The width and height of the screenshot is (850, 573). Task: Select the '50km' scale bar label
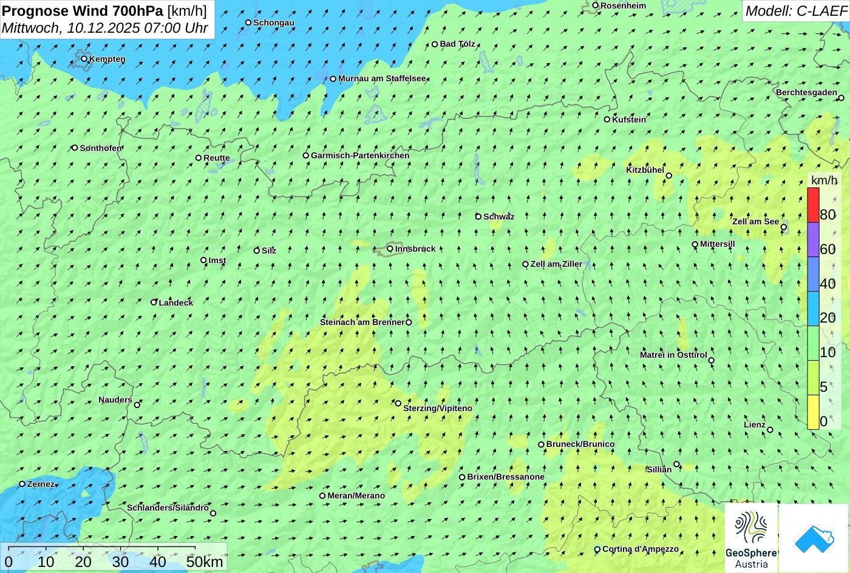(205, 561)
